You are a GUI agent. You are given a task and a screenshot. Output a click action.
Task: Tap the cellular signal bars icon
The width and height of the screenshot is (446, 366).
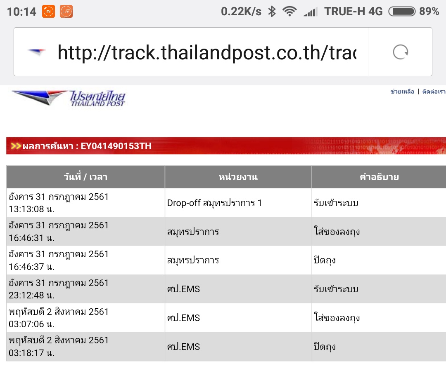[x=310, y=12]
